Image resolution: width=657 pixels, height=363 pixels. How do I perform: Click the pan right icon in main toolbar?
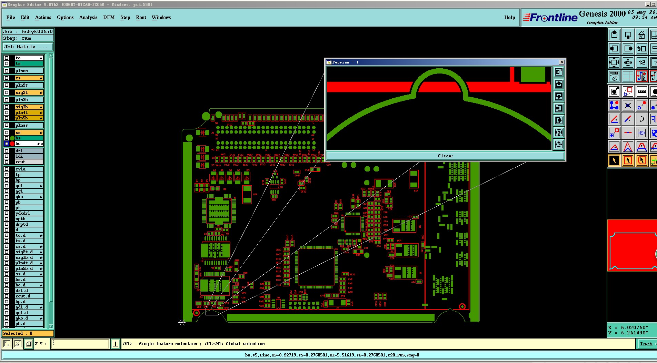point(628,49)
